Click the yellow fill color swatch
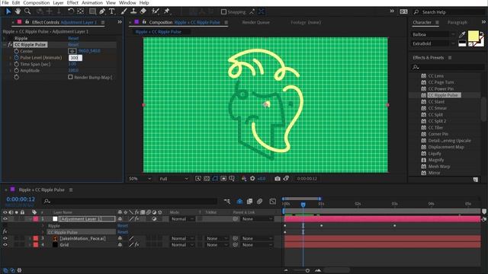 tap(473, 36)
